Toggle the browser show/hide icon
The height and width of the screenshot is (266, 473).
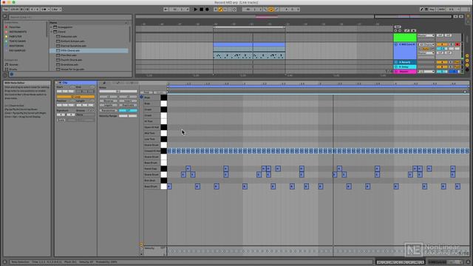point(5,17)
